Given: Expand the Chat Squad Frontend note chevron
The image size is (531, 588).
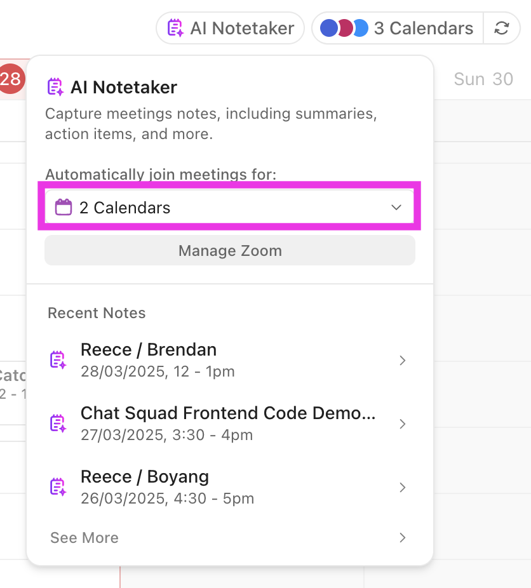Looking at the screenshot, I should click(402, 424).
